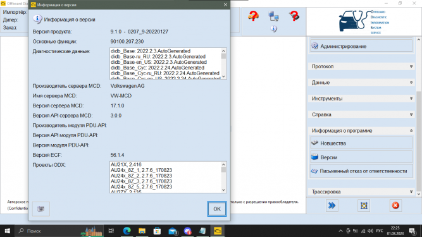This screenshot has height=237, width=422.
Task: Click the info icon in dialog header
Action: pos(37,19)
